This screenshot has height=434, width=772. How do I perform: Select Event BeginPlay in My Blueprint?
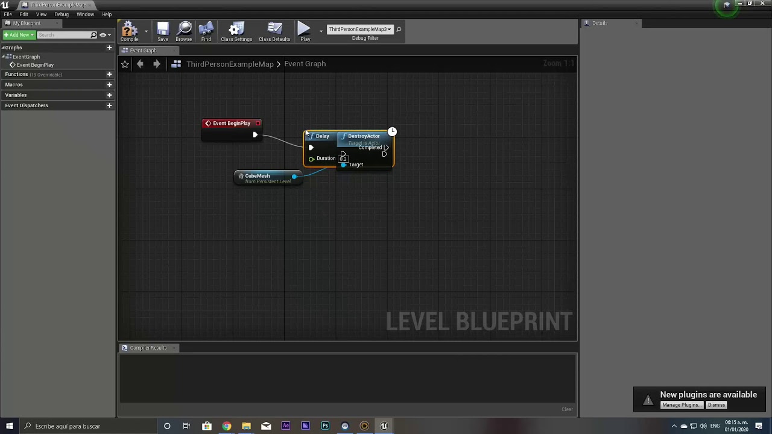click(35, 65)
